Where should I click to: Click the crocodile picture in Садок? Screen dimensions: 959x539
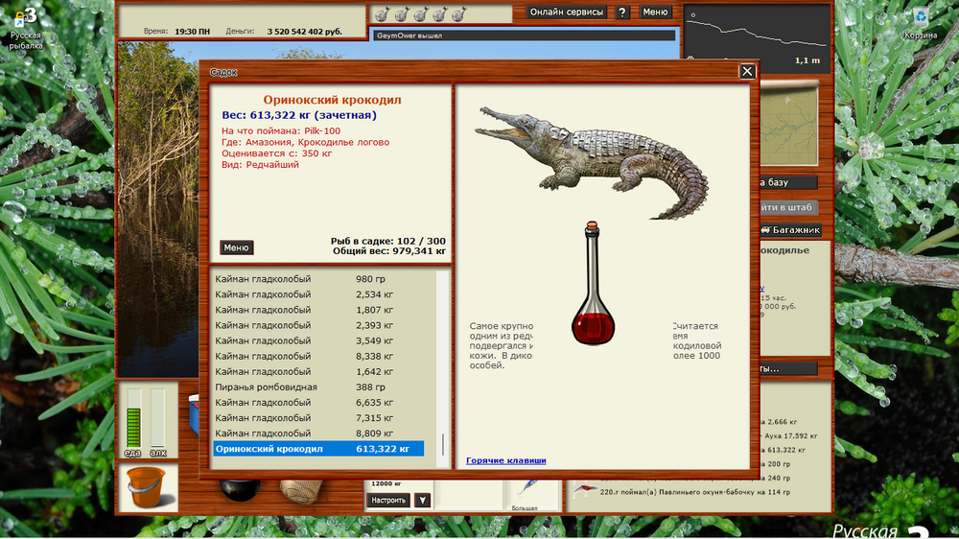point(592,163)
